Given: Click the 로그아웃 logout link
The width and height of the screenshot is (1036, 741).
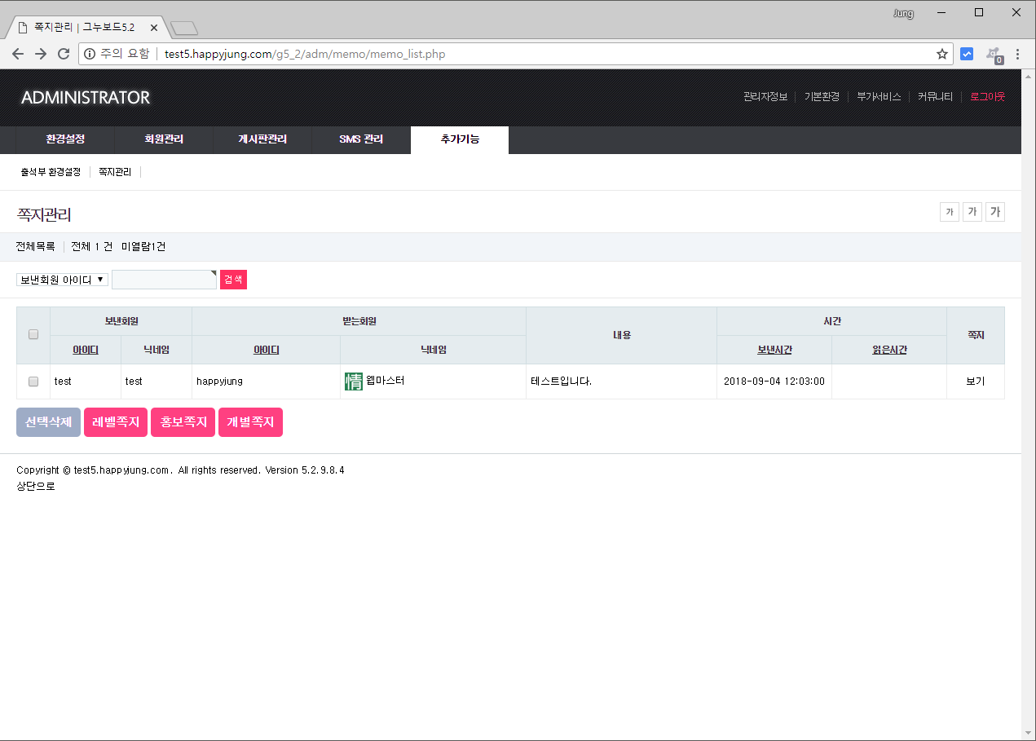Looking at the screenshot, I should pos(987,96).
